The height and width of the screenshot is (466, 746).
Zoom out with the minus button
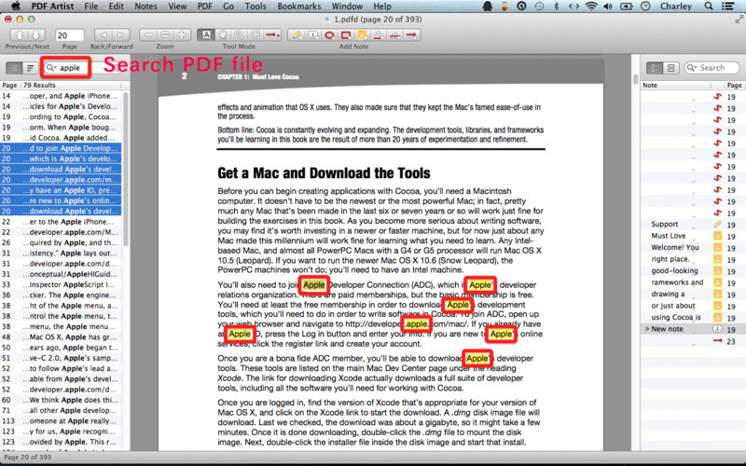point(148,35)
